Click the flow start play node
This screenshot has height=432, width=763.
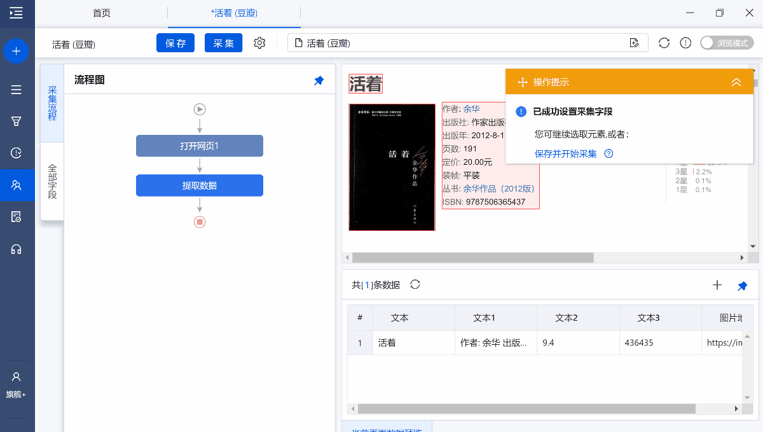(x=200, y=109)
